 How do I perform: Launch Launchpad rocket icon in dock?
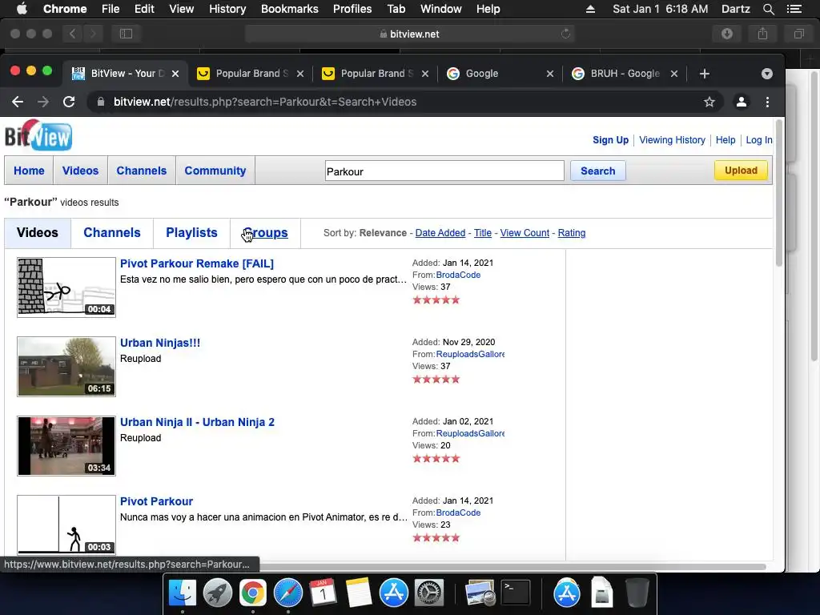click(x=218, y=593)
